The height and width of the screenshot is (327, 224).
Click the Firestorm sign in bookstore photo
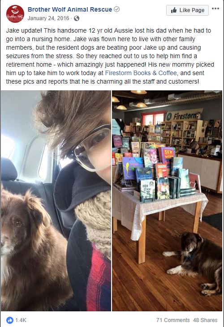click(x=185, y=115)
